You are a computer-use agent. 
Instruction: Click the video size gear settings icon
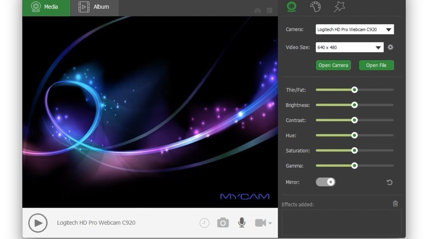pos(390,47)
